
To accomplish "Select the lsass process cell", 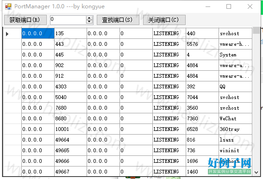I will (x=235, y=140).
